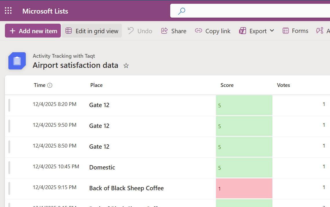The width and height of the screenshot is (330, 207).
Task: Select the 8:20 PM Gate 12 row
Action: [10, 105]
